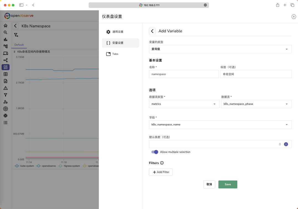This screenshot has height=209, width=298.
Task: Click the Add Filter button
Action: pyautogui.click(x=161, y=172)
